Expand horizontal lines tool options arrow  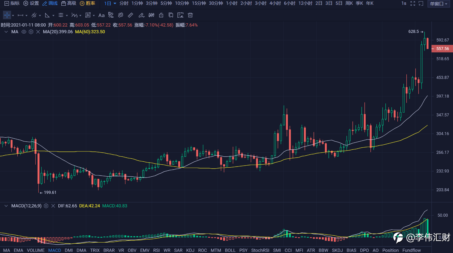pyautogui.click(x=67, y=16)
